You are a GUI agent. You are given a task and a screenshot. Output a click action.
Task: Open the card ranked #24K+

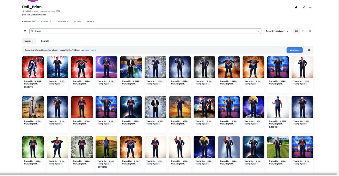[57, 115]
